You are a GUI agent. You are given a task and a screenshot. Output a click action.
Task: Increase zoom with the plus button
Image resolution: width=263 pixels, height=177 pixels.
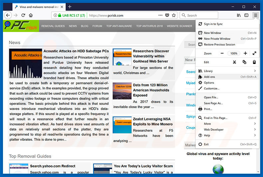click(x=245, y=53)
